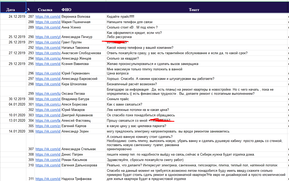Viewport: 289px width, 181px height.
Task: Select the name cell Роман Касьянов
Action: point(83,160)
